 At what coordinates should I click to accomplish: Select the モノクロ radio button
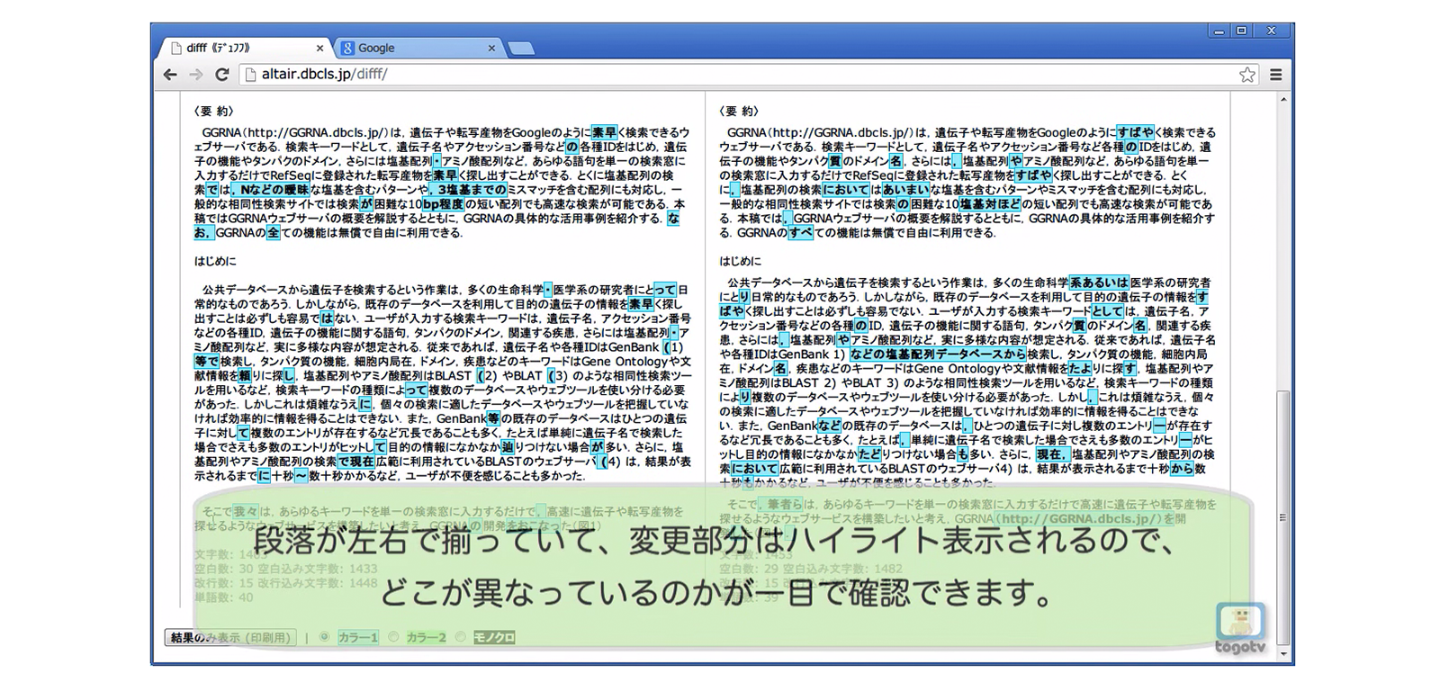coord(461,637)
